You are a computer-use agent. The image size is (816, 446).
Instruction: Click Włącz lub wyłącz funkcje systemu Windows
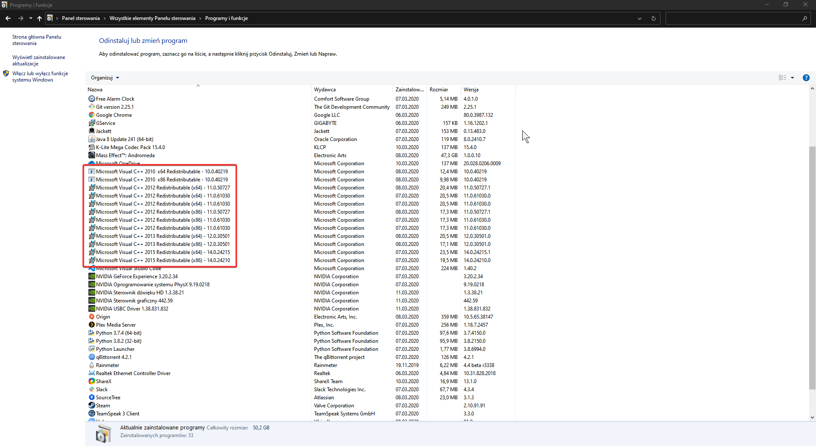pos(40,76)
